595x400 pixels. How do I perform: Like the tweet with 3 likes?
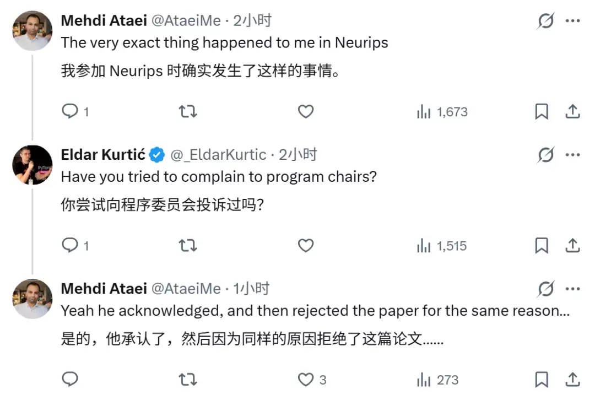306,380
